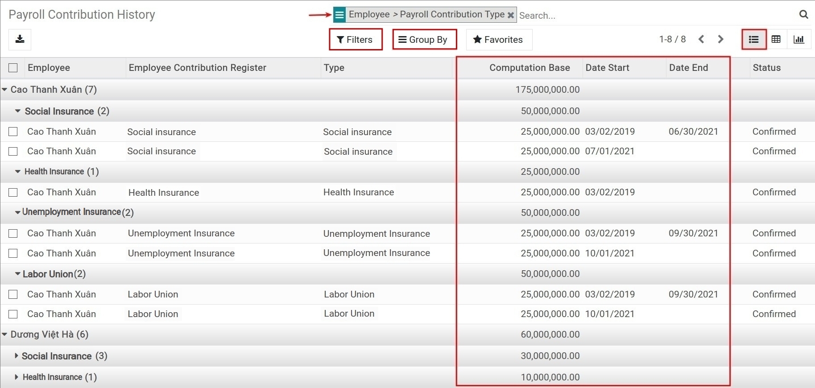Open the Favorites menu
The image size is (815, 388).
click(499, 39)
